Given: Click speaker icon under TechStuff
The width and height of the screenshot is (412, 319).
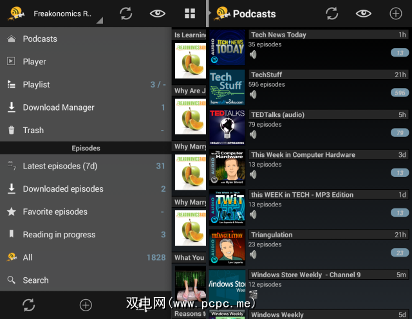Looking at the screenshot, I should (253, 95).
